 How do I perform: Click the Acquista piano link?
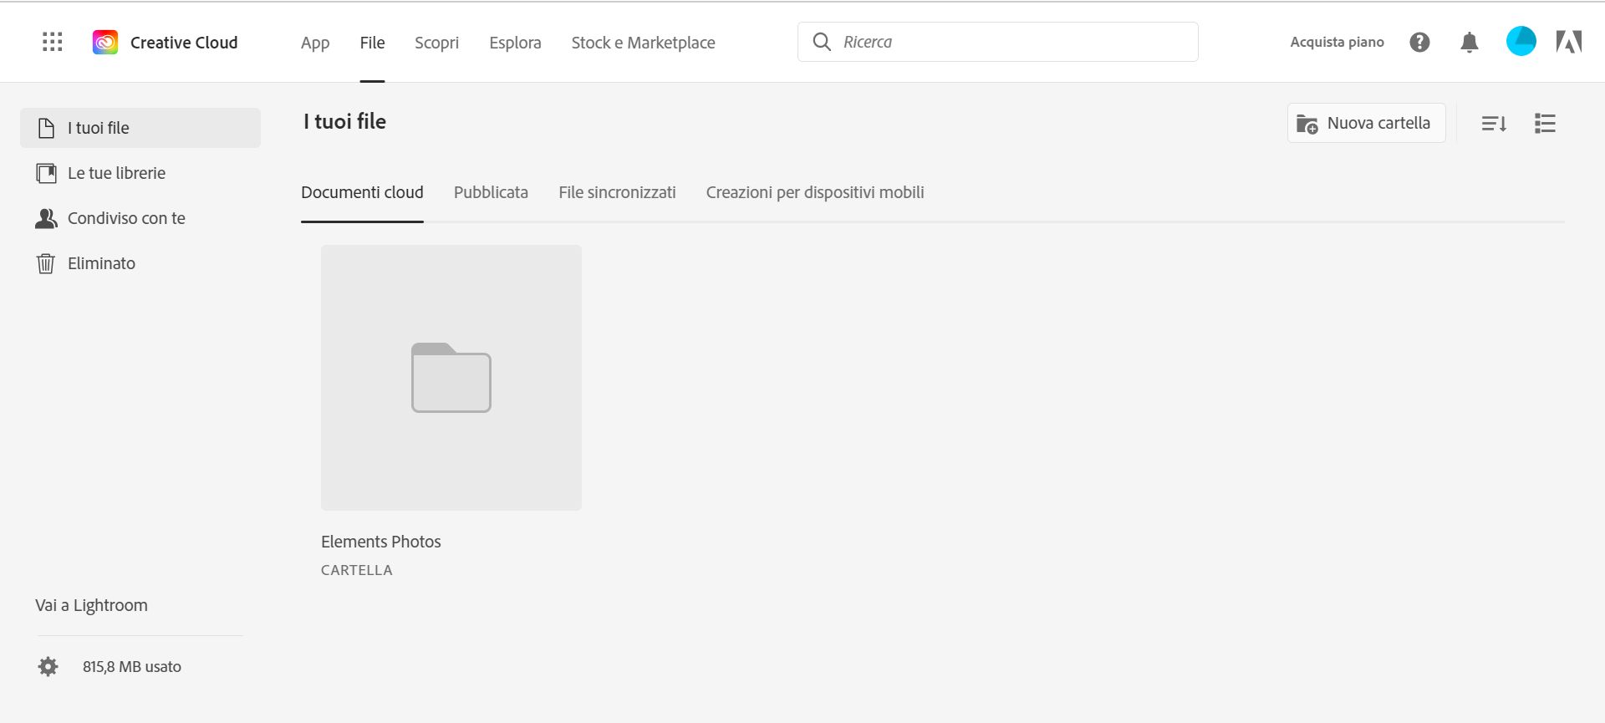(1337, 42)
